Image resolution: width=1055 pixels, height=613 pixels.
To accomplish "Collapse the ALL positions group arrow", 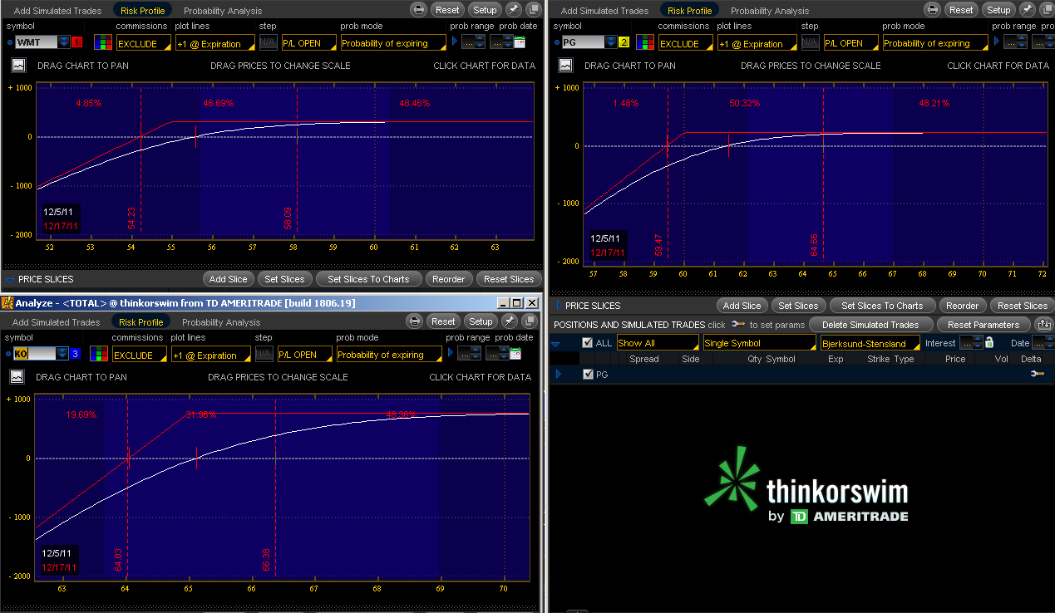I will coord(555,343).
